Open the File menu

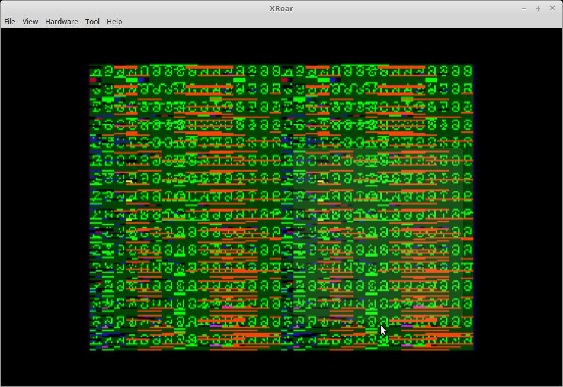[9, 21]
